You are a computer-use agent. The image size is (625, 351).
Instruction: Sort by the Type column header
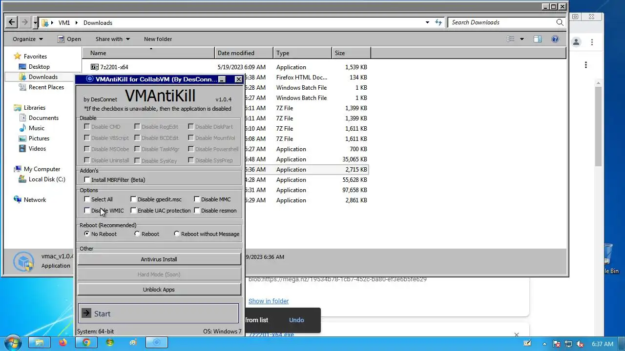coord(302,53)
